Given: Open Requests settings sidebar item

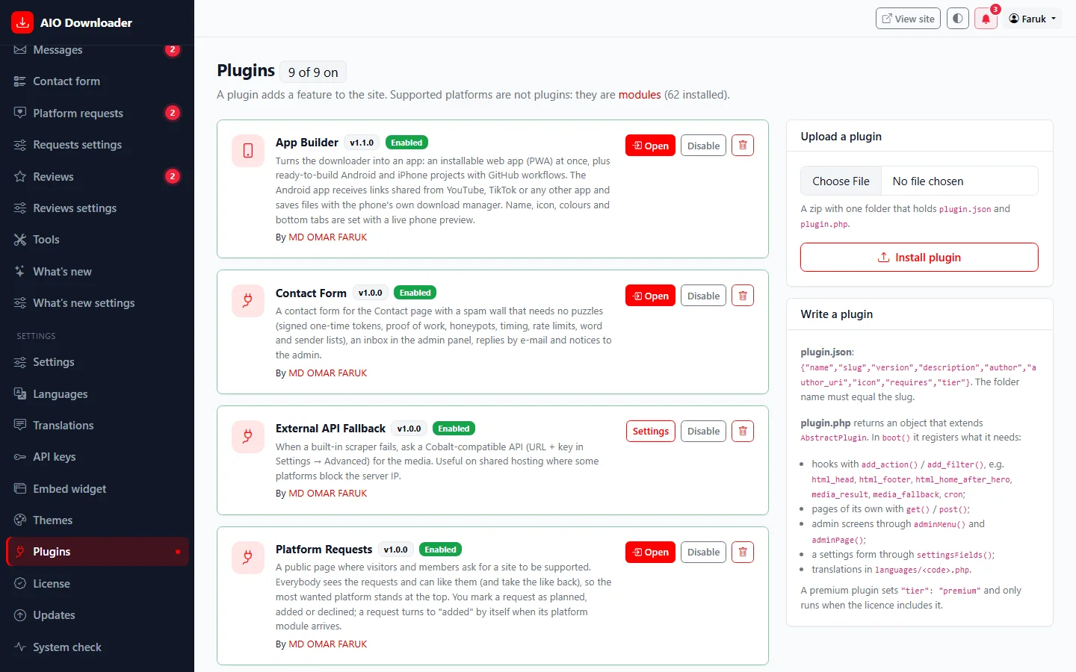Looking at the screenshot, I should pos(97,145).
